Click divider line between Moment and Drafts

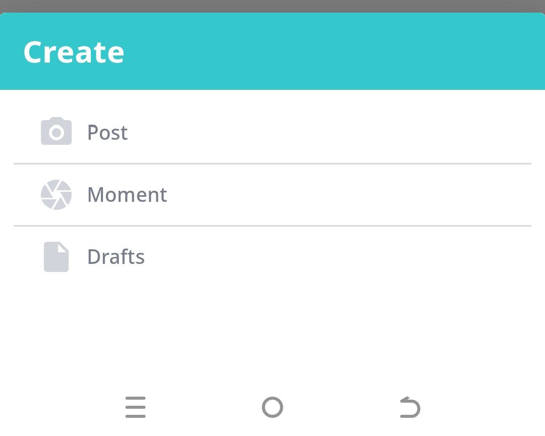pyautogui.click(x=272, y=226)
